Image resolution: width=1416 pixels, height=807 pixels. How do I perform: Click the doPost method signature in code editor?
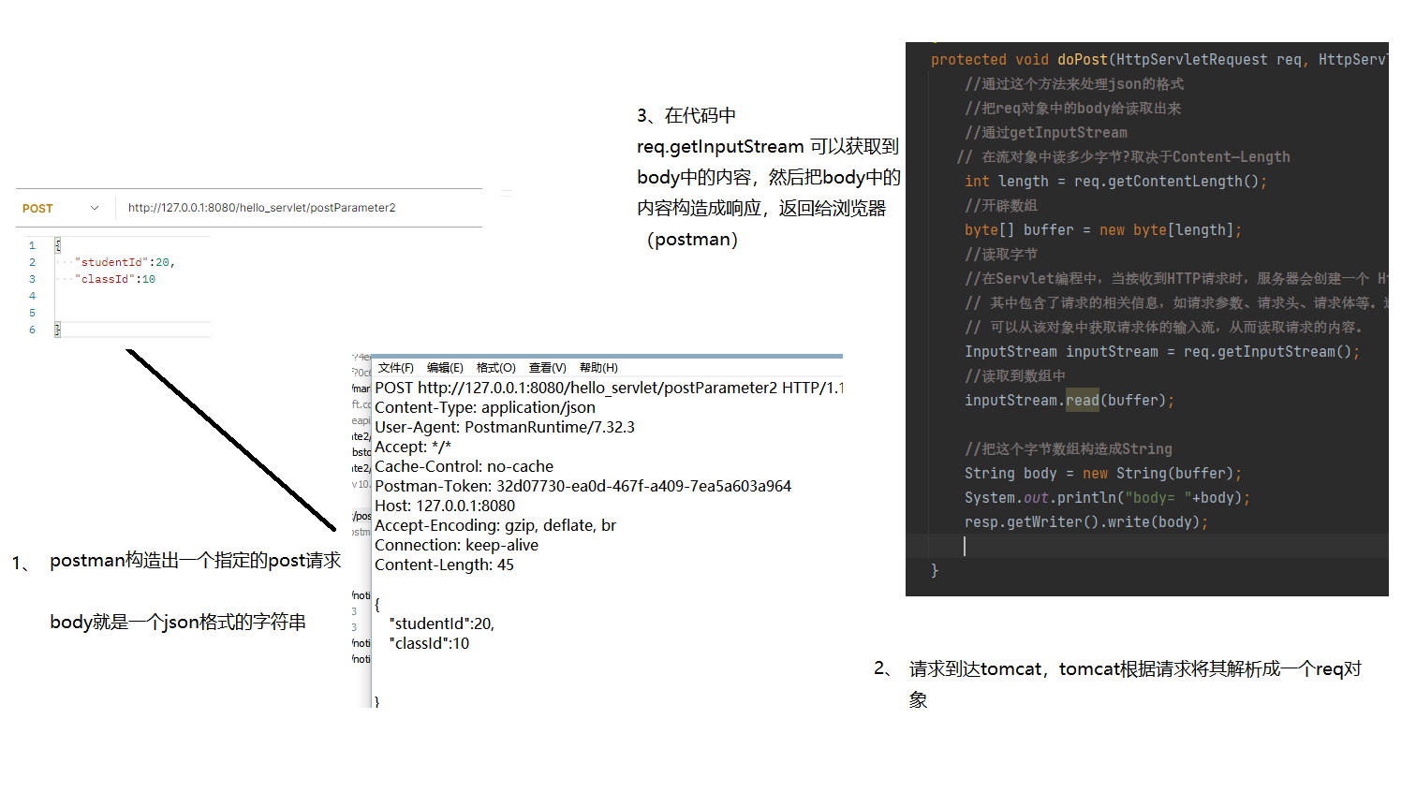(1158, 59)
